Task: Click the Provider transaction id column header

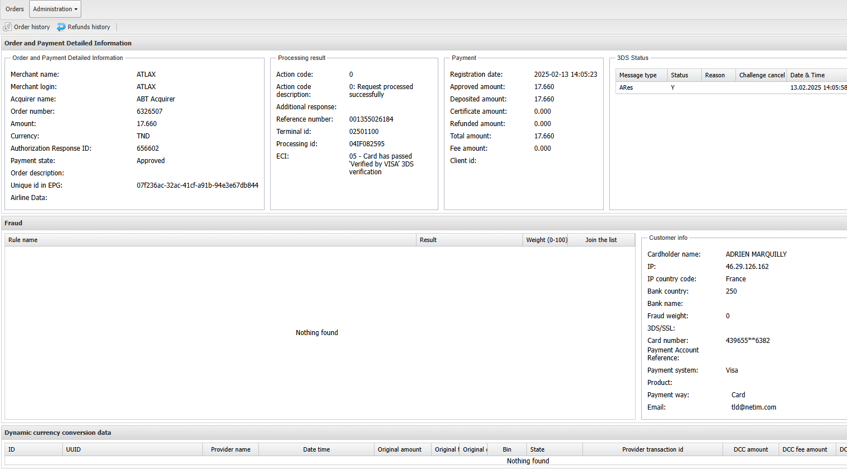Action: (x=652, y=449)
